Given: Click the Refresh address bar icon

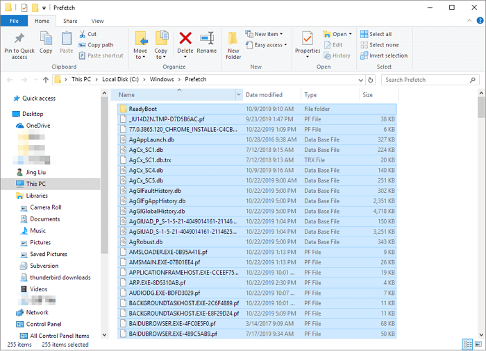Looking at the screenshot, I should [370, 80].
